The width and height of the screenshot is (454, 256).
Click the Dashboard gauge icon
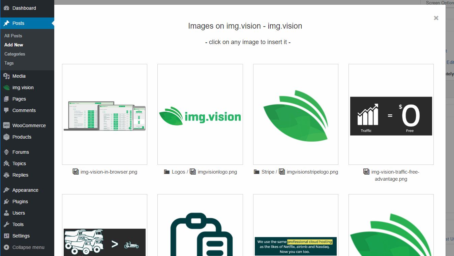tap(6, 8)
